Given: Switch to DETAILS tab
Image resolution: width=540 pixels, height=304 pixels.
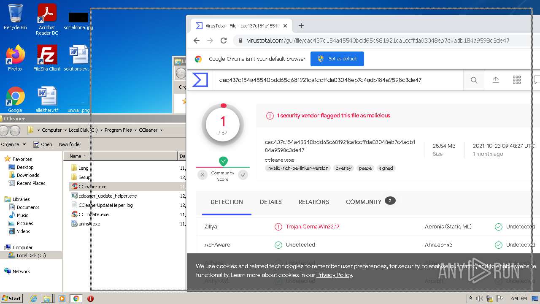Looking at the screenshot, I should click(271, 202).
